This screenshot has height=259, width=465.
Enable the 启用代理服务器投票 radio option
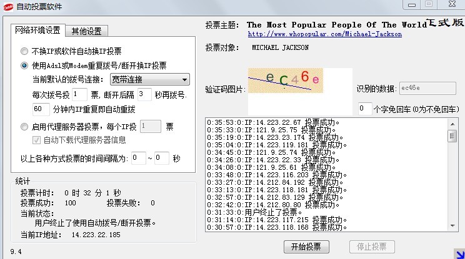[x=24, y=126]
